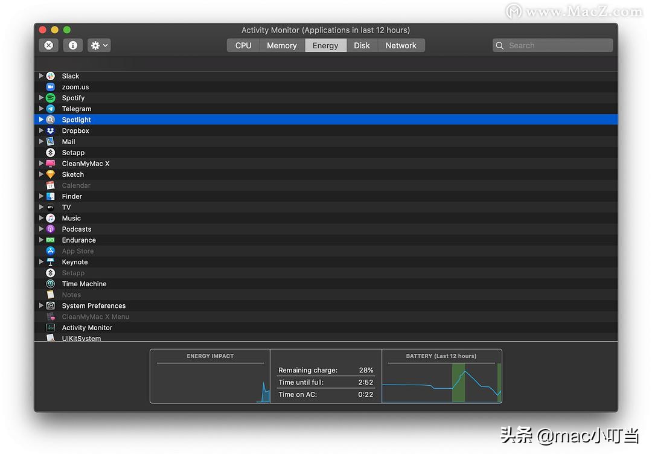Click the Dropbox icon

pos(50,130)
